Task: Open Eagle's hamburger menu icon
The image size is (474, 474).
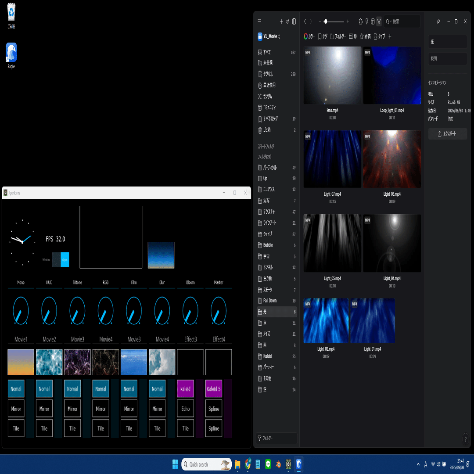Action: pos(259,21)
